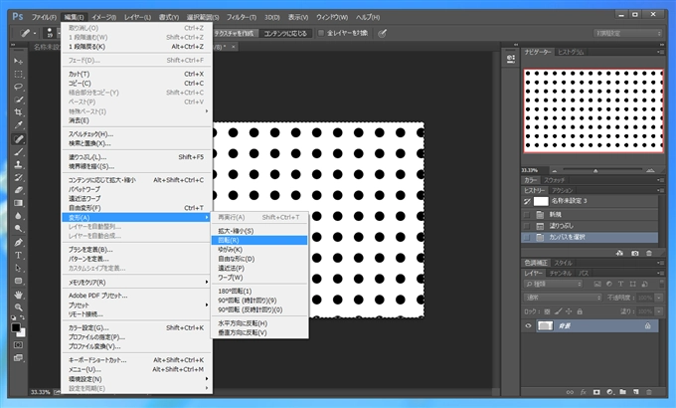Toggle visibility eye of 背景 layer
This screenshot has height=408, width=676.
(528, 326)
